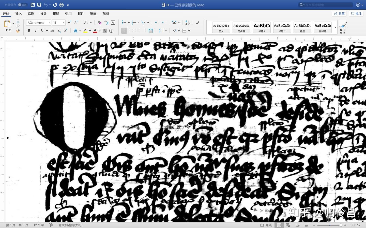
Task: Toggle underline formatting
Action: tap(42, 31)
